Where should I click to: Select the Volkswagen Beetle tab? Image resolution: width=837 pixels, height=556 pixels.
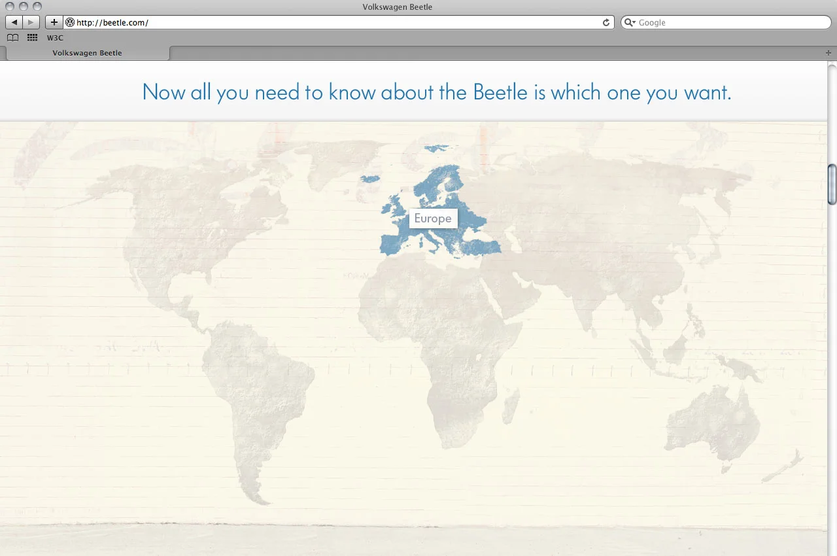87,53
